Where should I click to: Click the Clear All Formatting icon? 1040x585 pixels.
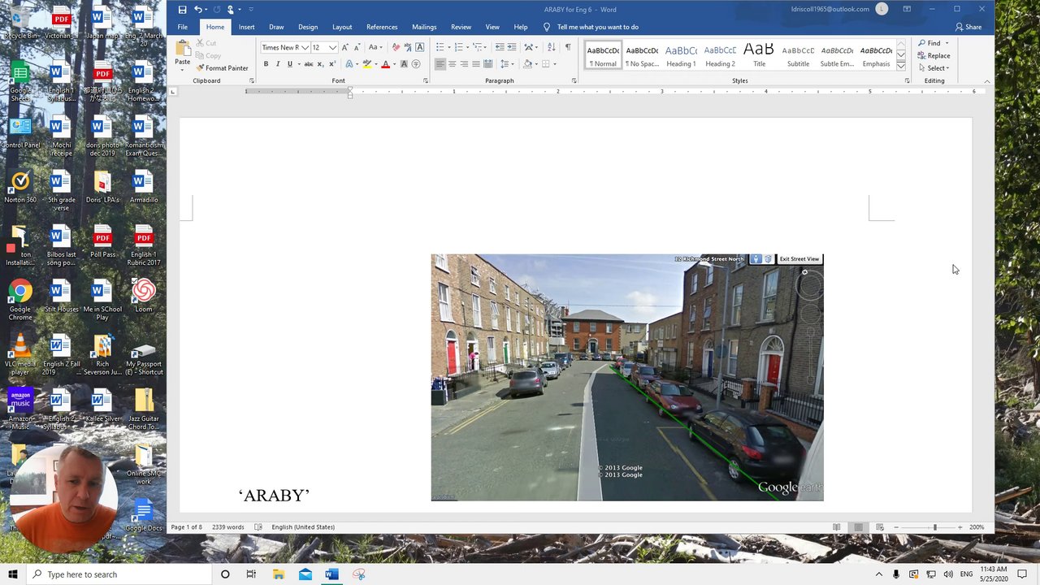click(x=396, y=47)
